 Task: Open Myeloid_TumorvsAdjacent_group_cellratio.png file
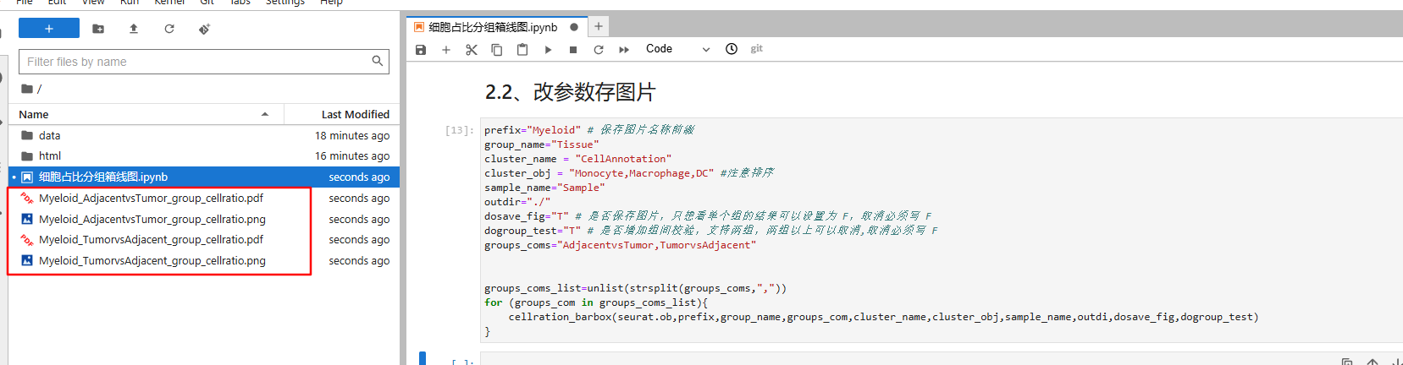[152, 260]
